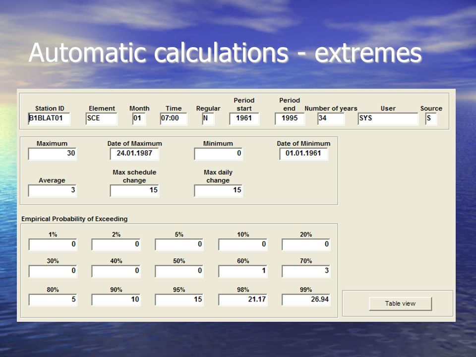476x357 pixels.
Task: Click the 'Number of years' label
Action: [331, 109]
